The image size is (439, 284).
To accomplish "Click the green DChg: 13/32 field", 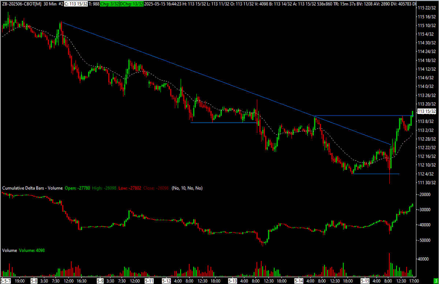I will click(131, 4).
